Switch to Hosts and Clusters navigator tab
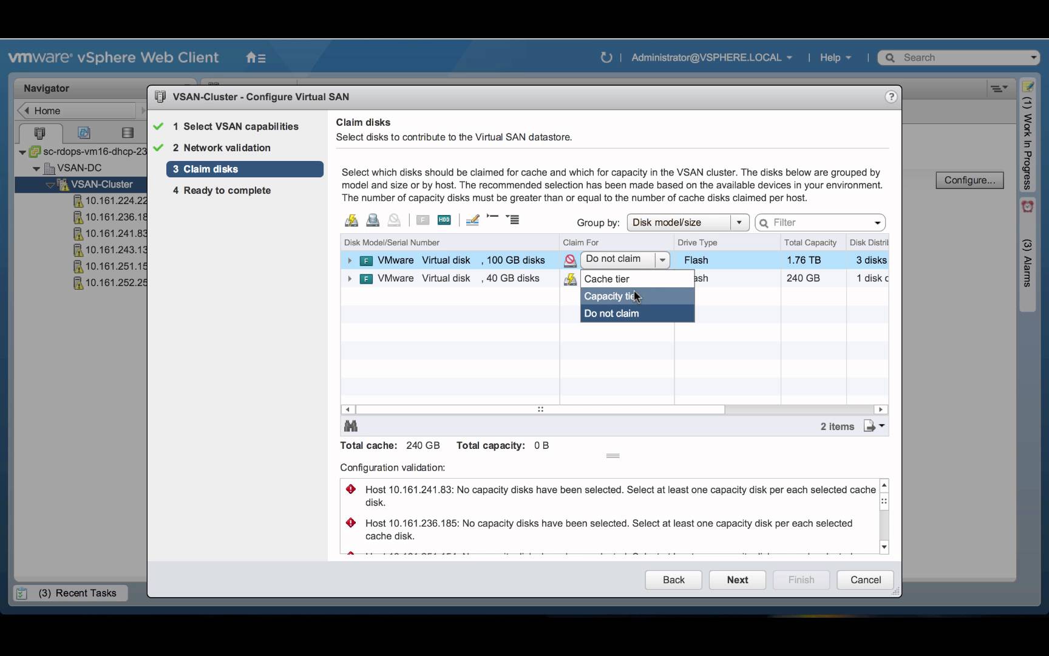 40,133
